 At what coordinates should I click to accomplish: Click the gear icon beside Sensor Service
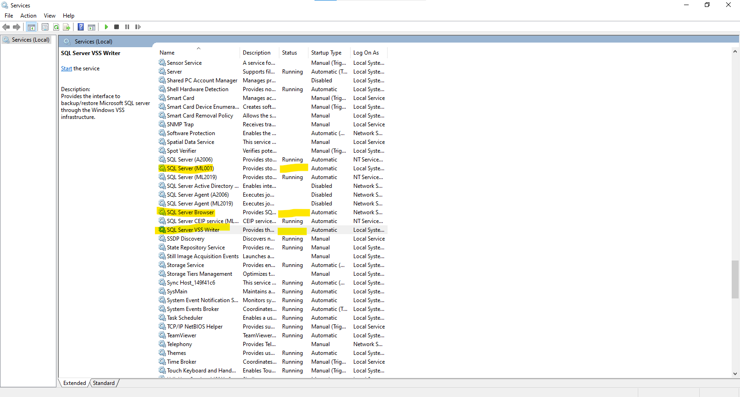pos(162,62)
